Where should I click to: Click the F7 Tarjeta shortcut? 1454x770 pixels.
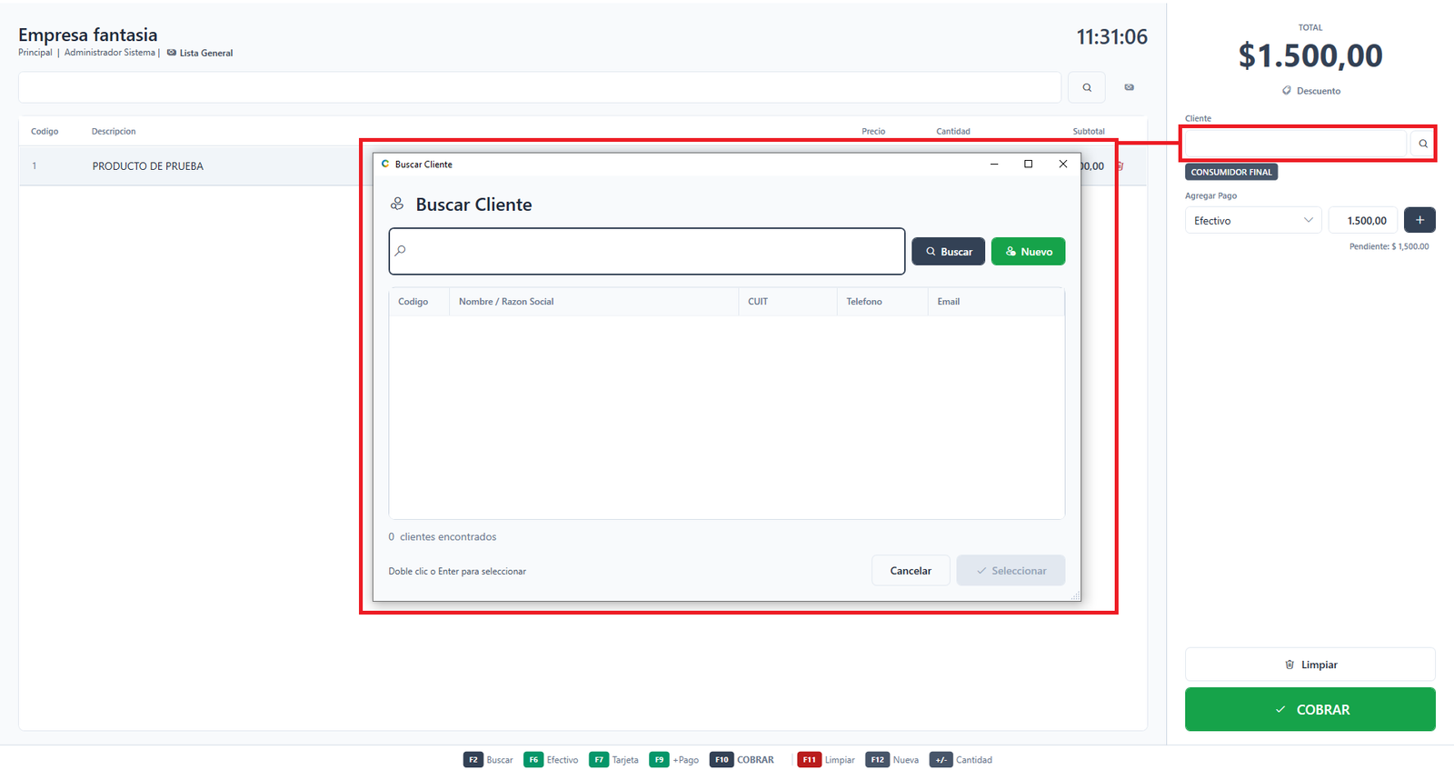tap(613, 760)
